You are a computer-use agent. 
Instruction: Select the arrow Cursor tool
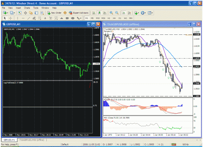pos(5,18)
